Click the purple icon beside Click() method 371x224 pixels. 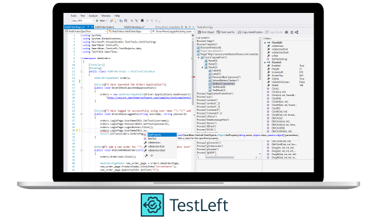[269, 89]
